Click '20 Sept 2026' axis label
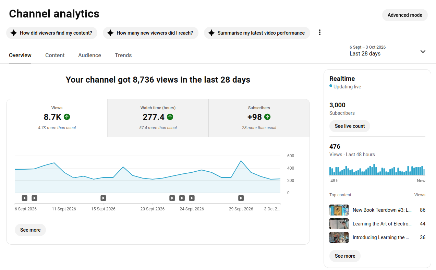Image resolution: width=436 pixels, height=270 pixels. [x=153, y=209]
